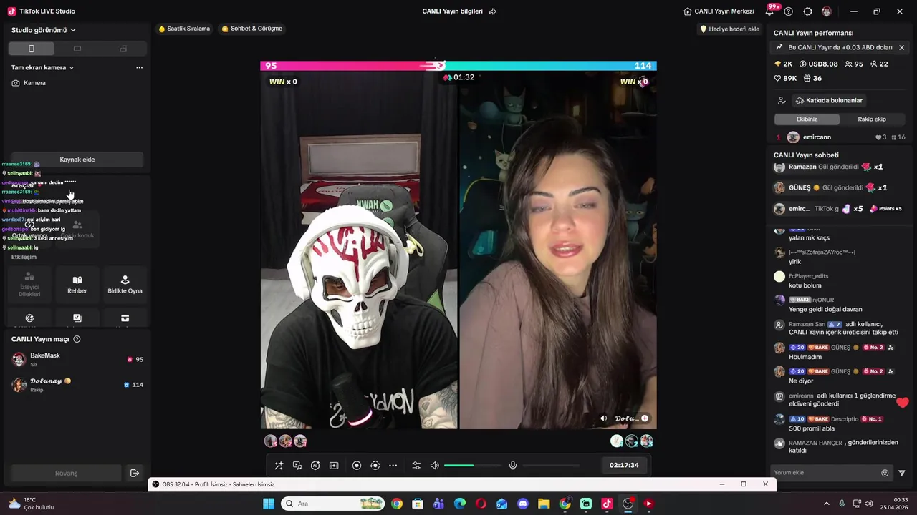This screenshot has width=917, height=515.
Task: Open the film clip icon in control bar
Action: click(334, 466)
